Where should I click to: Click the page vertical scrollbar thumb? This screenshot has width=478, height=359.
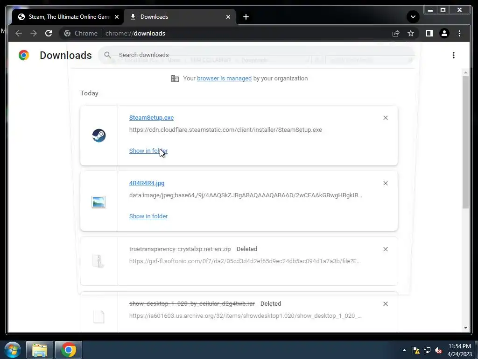coord(465,142)
